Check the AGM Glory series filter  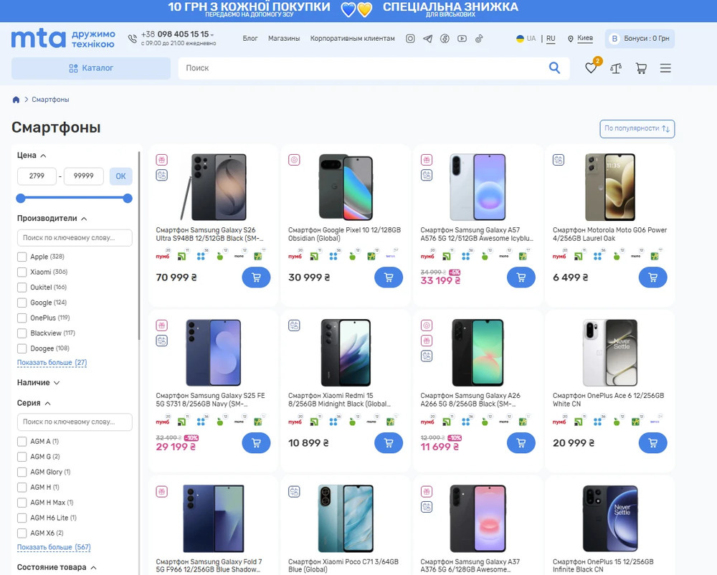pyautogui.click(x=22, y=472)
